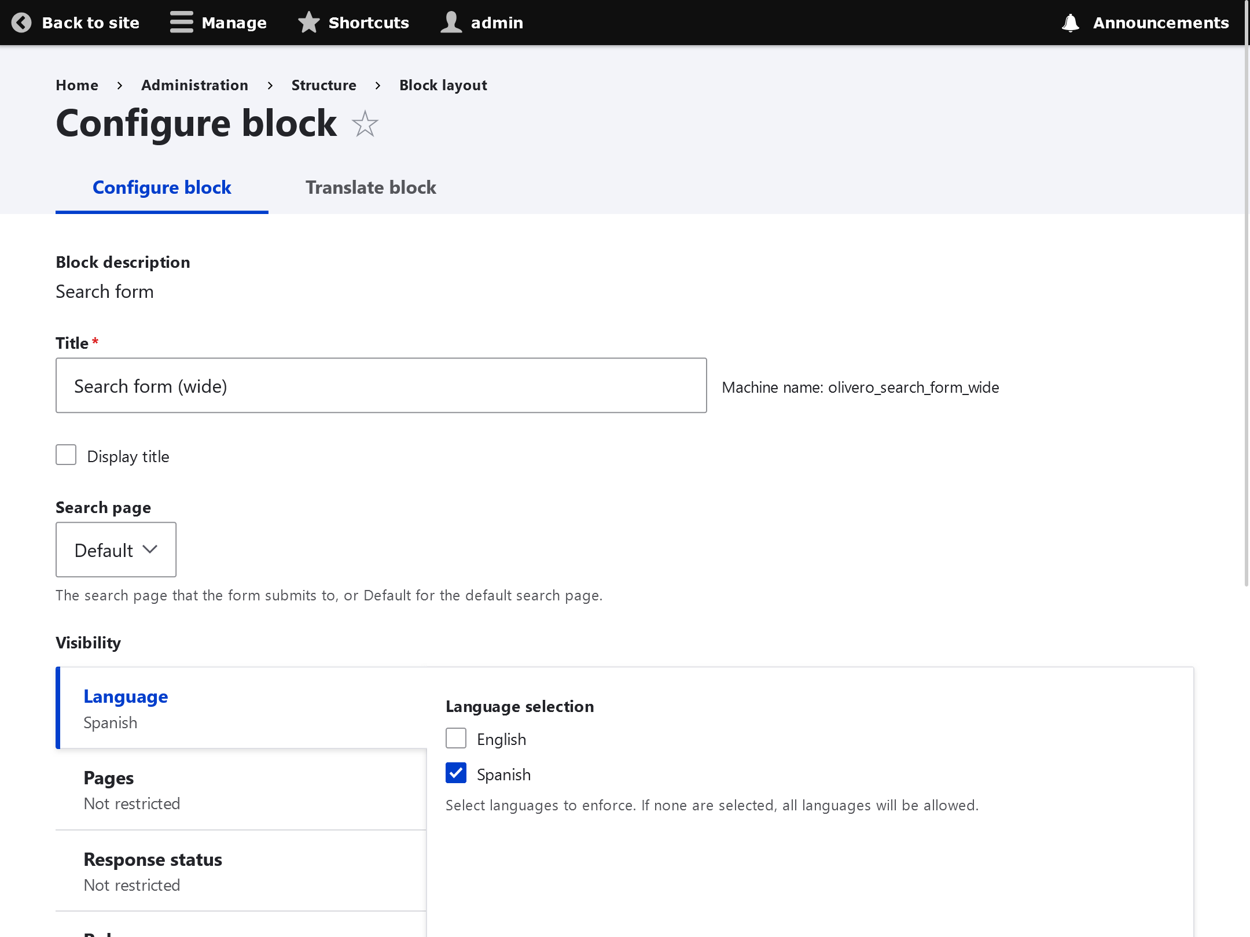The height and width of the screenshot is (937, 1250).
Task: Click the Announcements bell icon
Action: coord(1070,23)
